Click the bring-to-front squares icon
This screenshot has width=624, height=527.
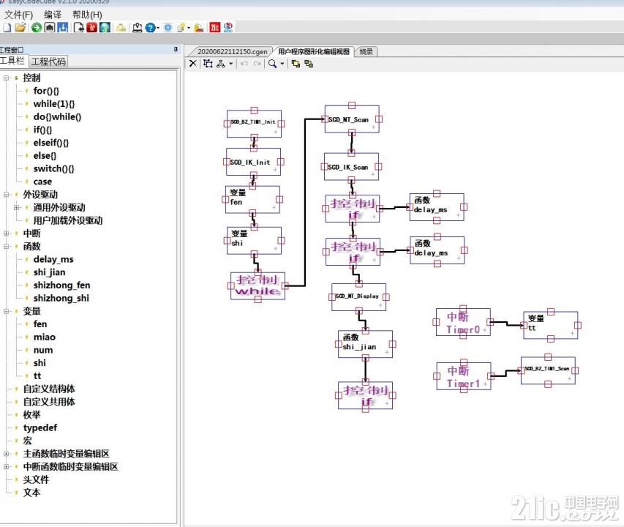pyautogui.click(x=296, y=63)
